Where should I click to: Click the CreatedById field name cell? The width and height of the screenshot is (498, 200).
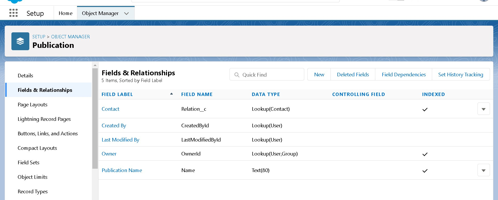point(195,125)
